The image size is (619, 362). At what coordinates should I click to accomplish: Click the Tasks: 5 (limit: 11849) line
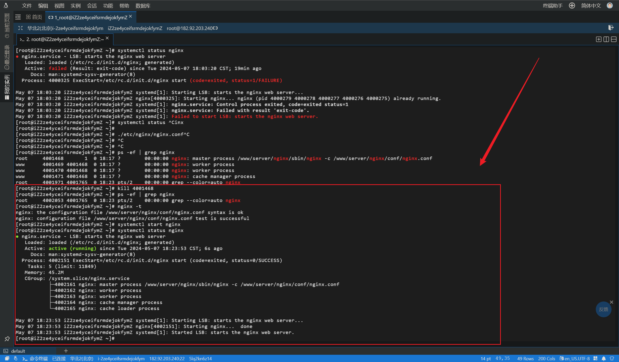[62, 266]
